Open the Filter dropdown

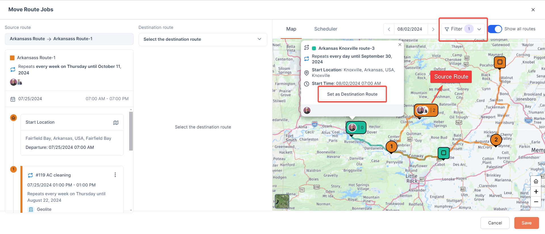click(463, 29)
